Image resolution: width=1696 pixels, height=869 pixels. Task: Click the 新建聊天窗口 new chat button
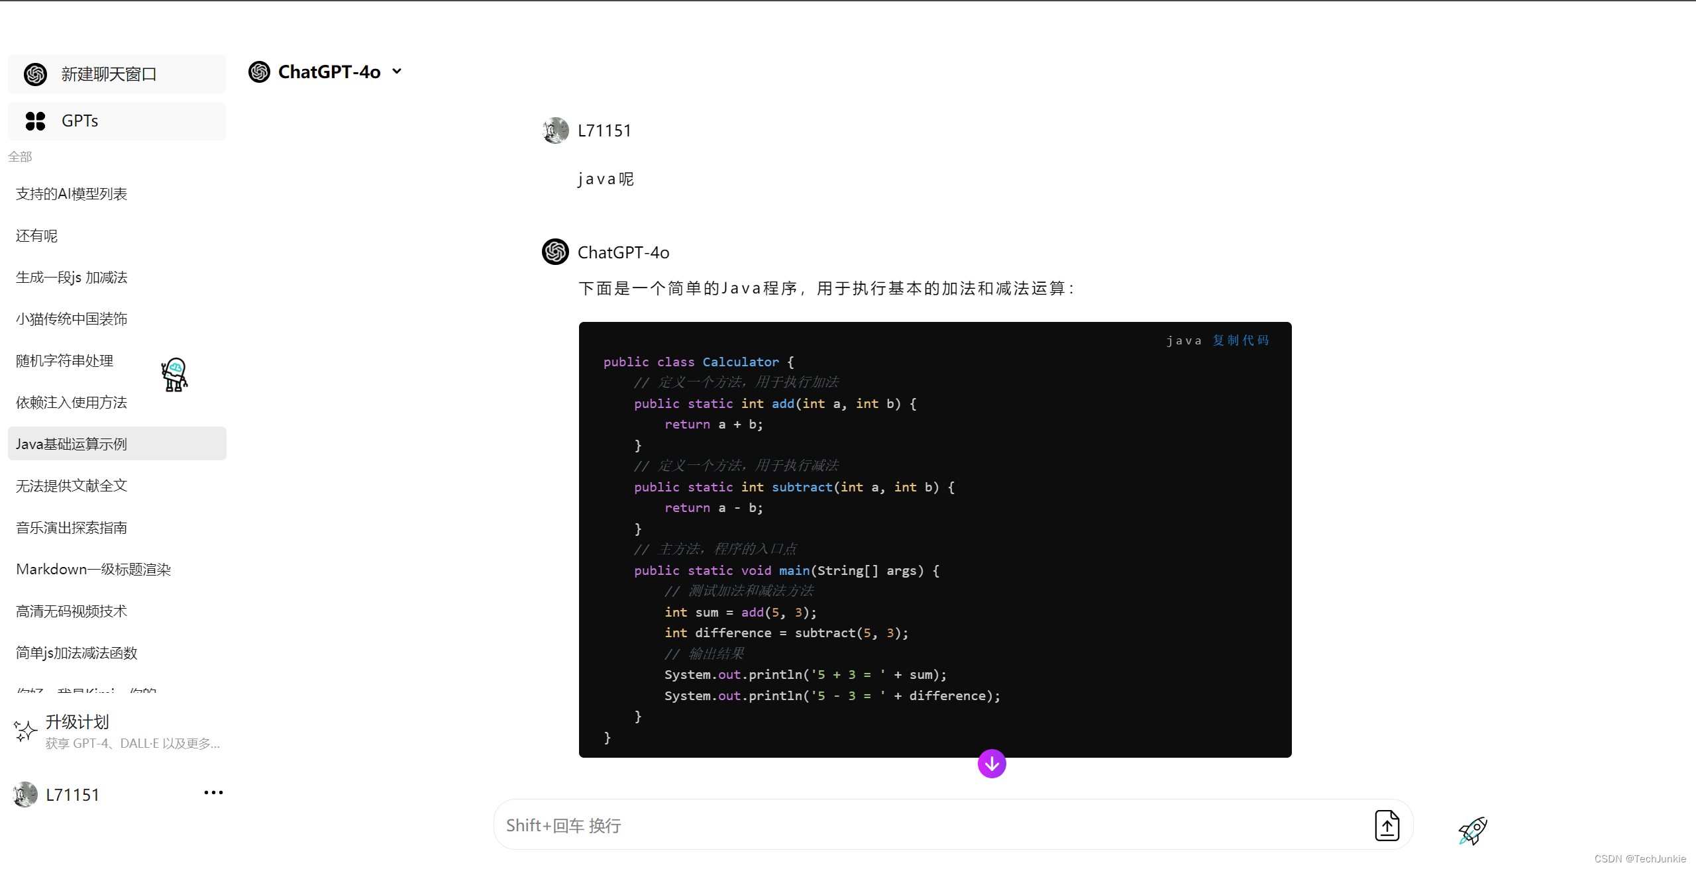tap(109, 74)
